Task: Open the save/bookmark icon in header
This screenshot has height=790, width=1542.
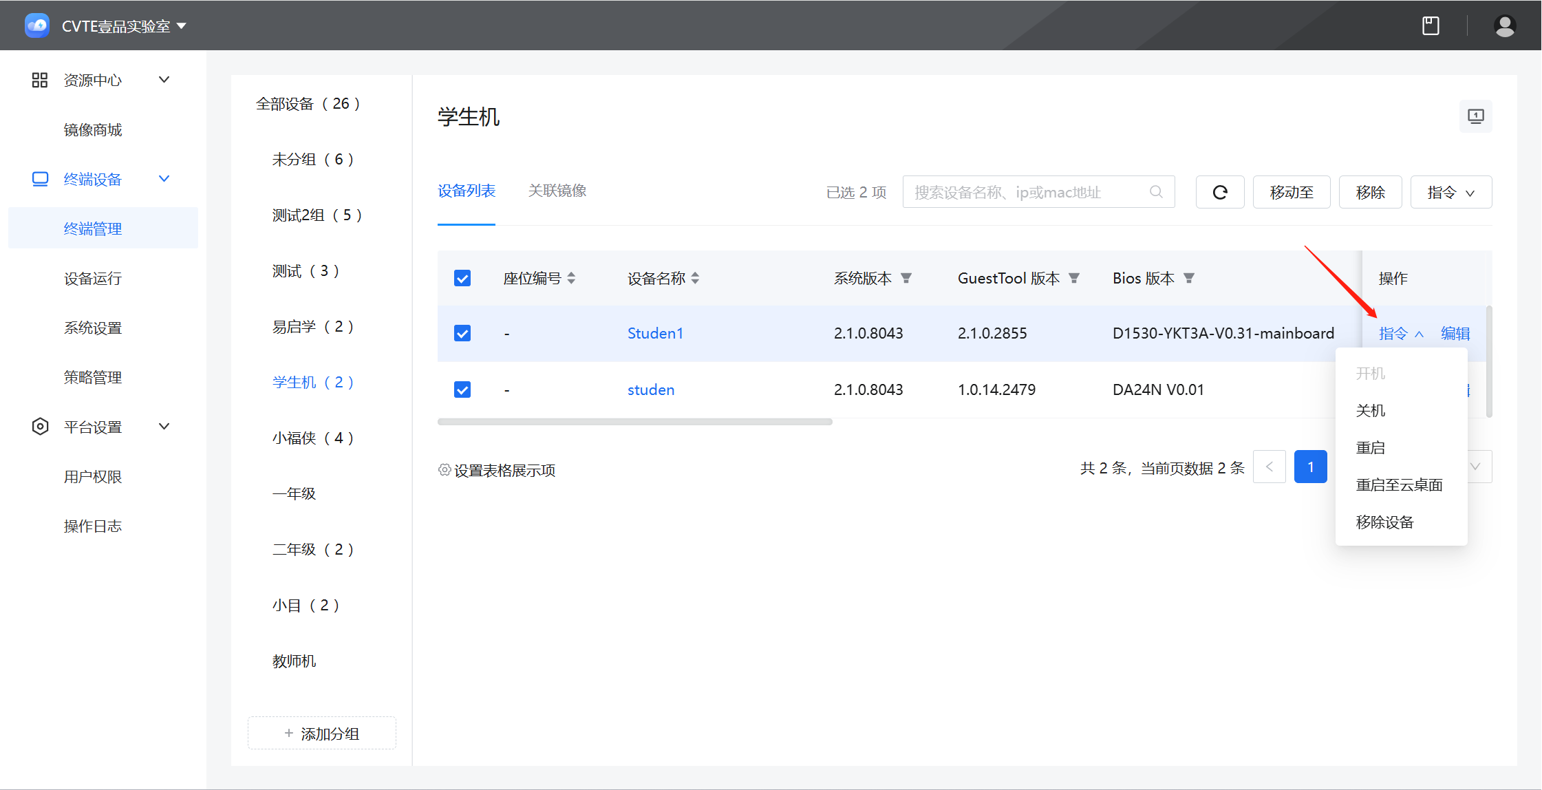Action: [x=1431, y=25]
